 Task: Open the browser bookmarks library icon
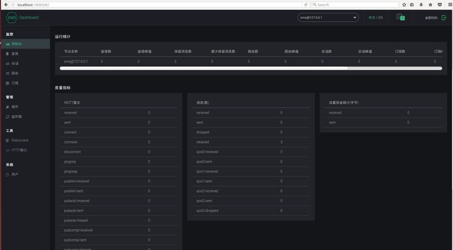pyautogui.click(x=412, y=5)
